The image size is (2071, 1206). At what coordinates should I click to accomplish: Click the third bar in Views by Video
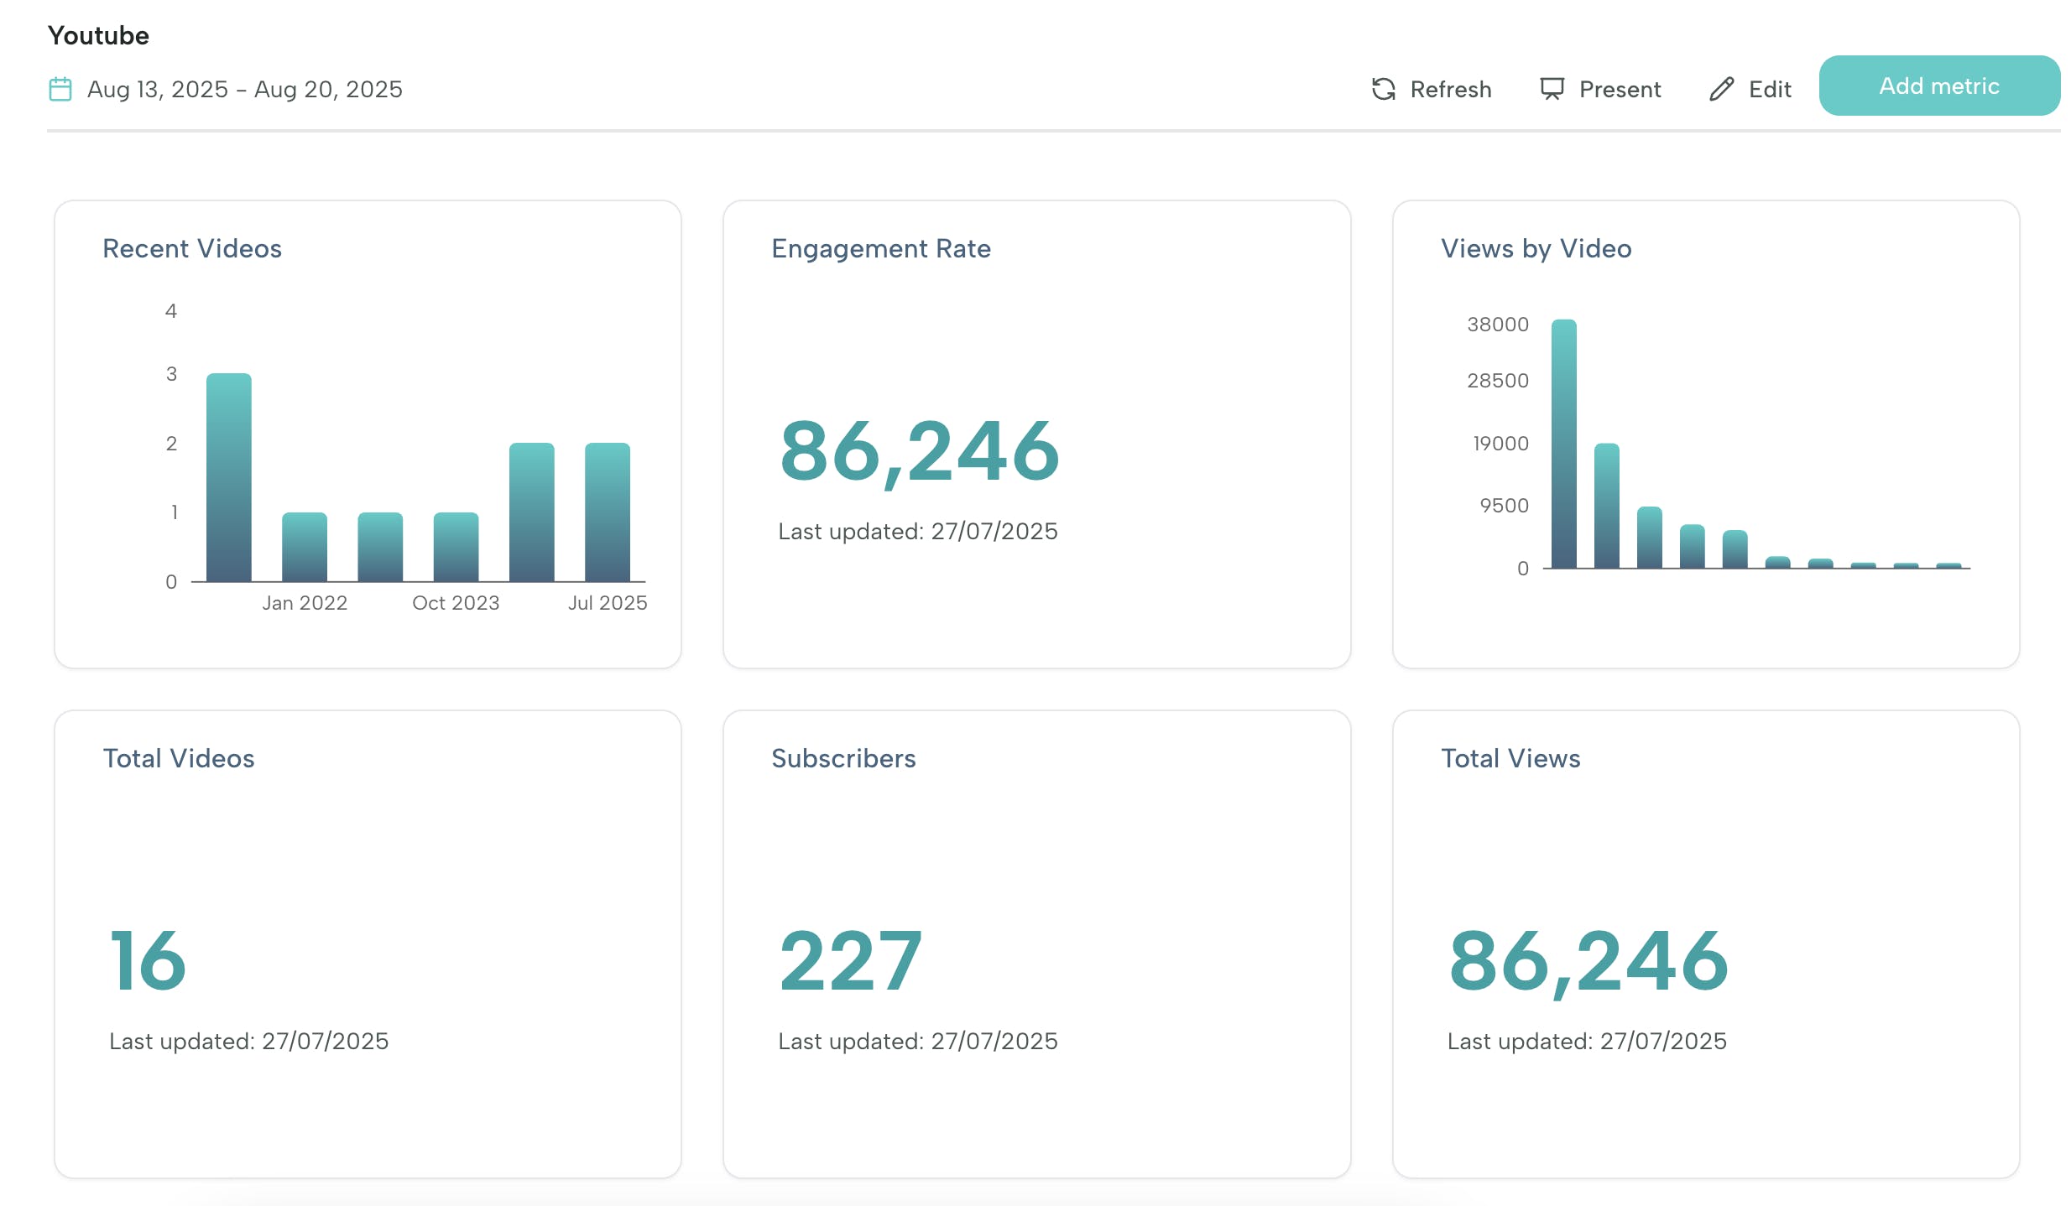pos(1650,538)
